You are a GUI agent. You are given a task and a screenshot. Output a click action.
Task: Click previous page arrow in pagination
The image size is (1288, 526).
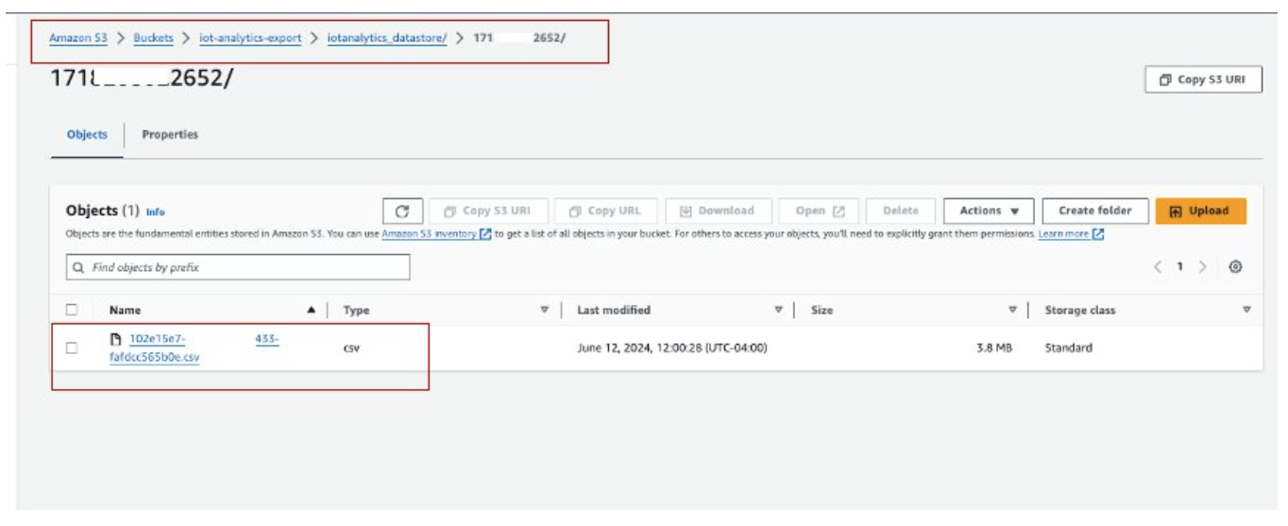(x=1158, y=267)
